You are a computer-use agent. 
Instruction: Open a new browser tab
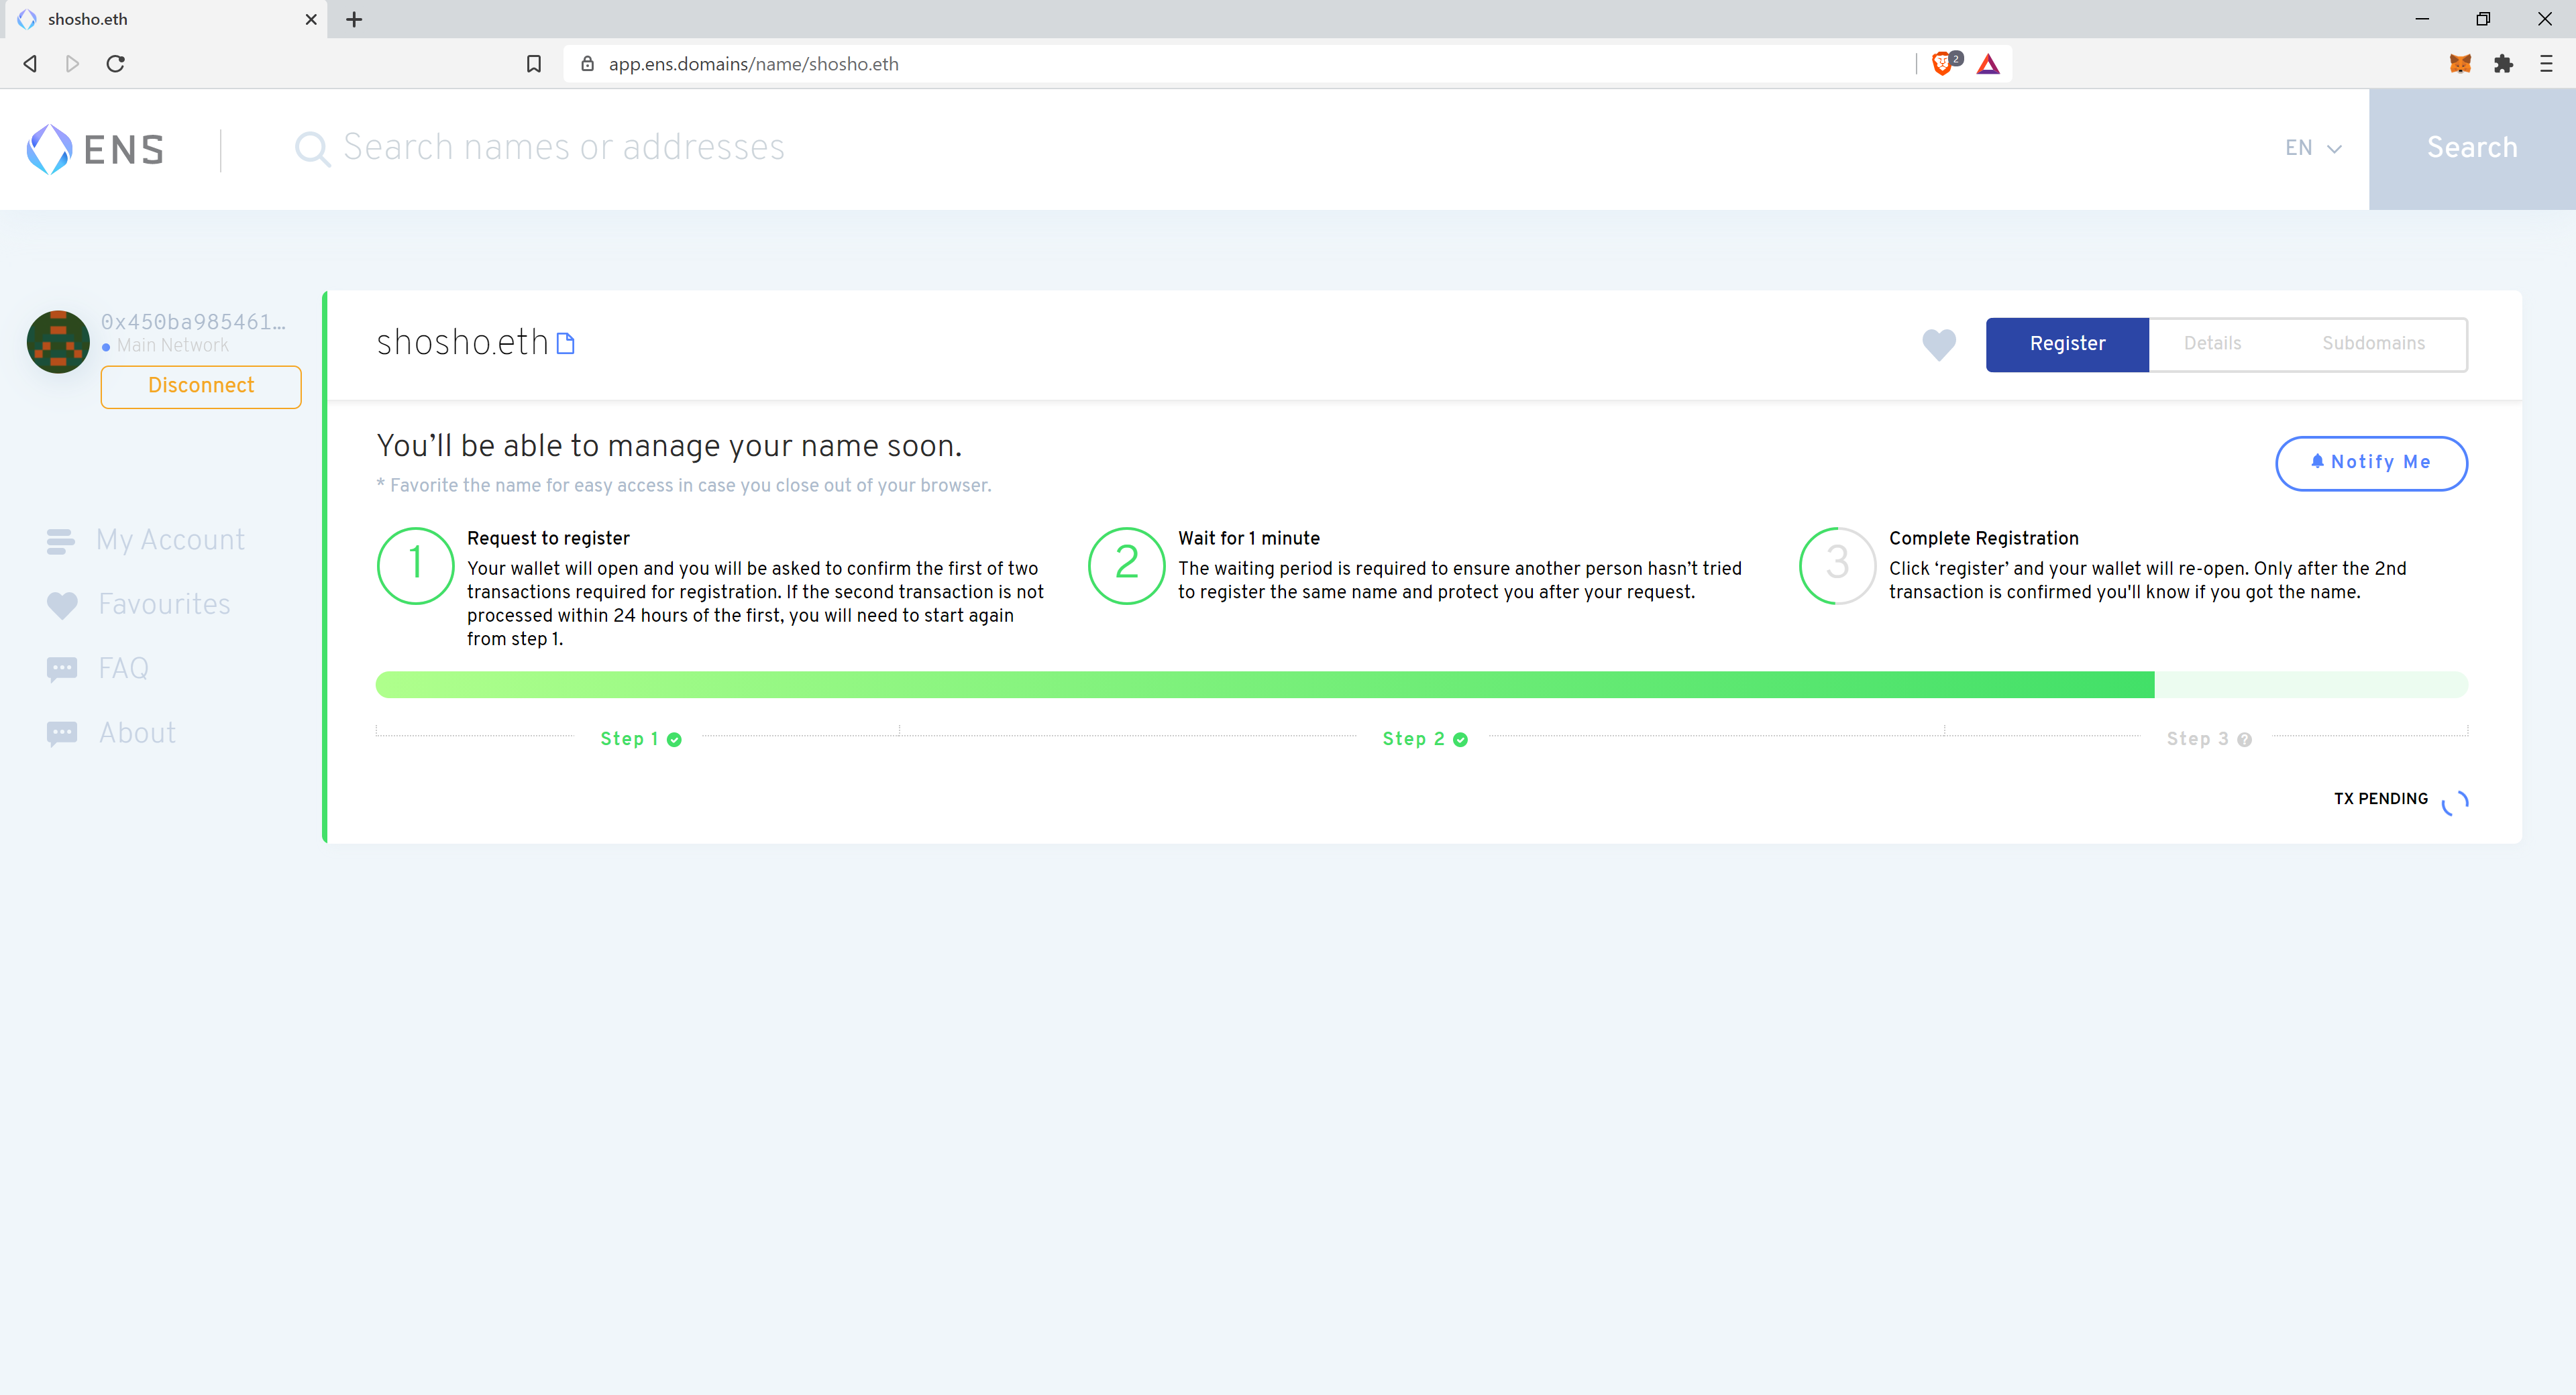pos(354,19)
